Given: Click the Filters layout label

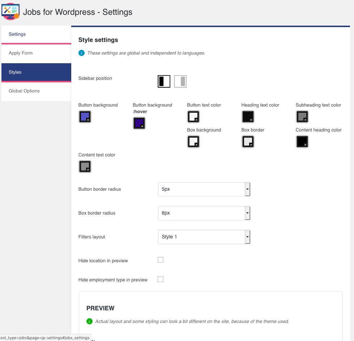Looking at the screenshot, I should [91, 237].
